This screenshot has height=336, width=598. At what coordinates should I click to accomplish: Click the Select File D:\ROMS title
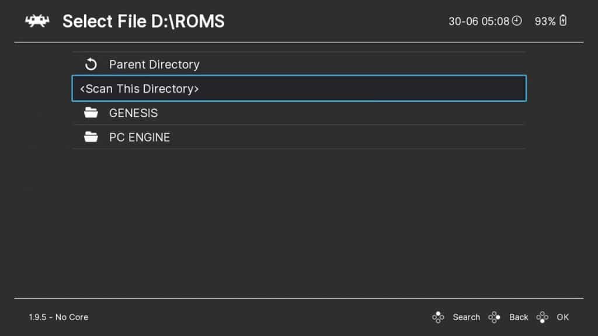[144, 22]
